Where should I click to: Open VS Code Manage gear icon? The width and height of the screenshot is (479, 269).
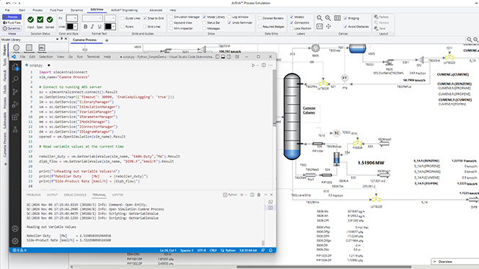[x=15, y=241]
